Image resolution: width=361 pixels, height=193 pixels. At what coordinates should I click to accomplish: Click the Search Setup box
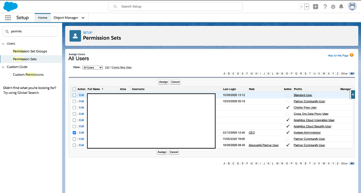[x=175, y=6]
